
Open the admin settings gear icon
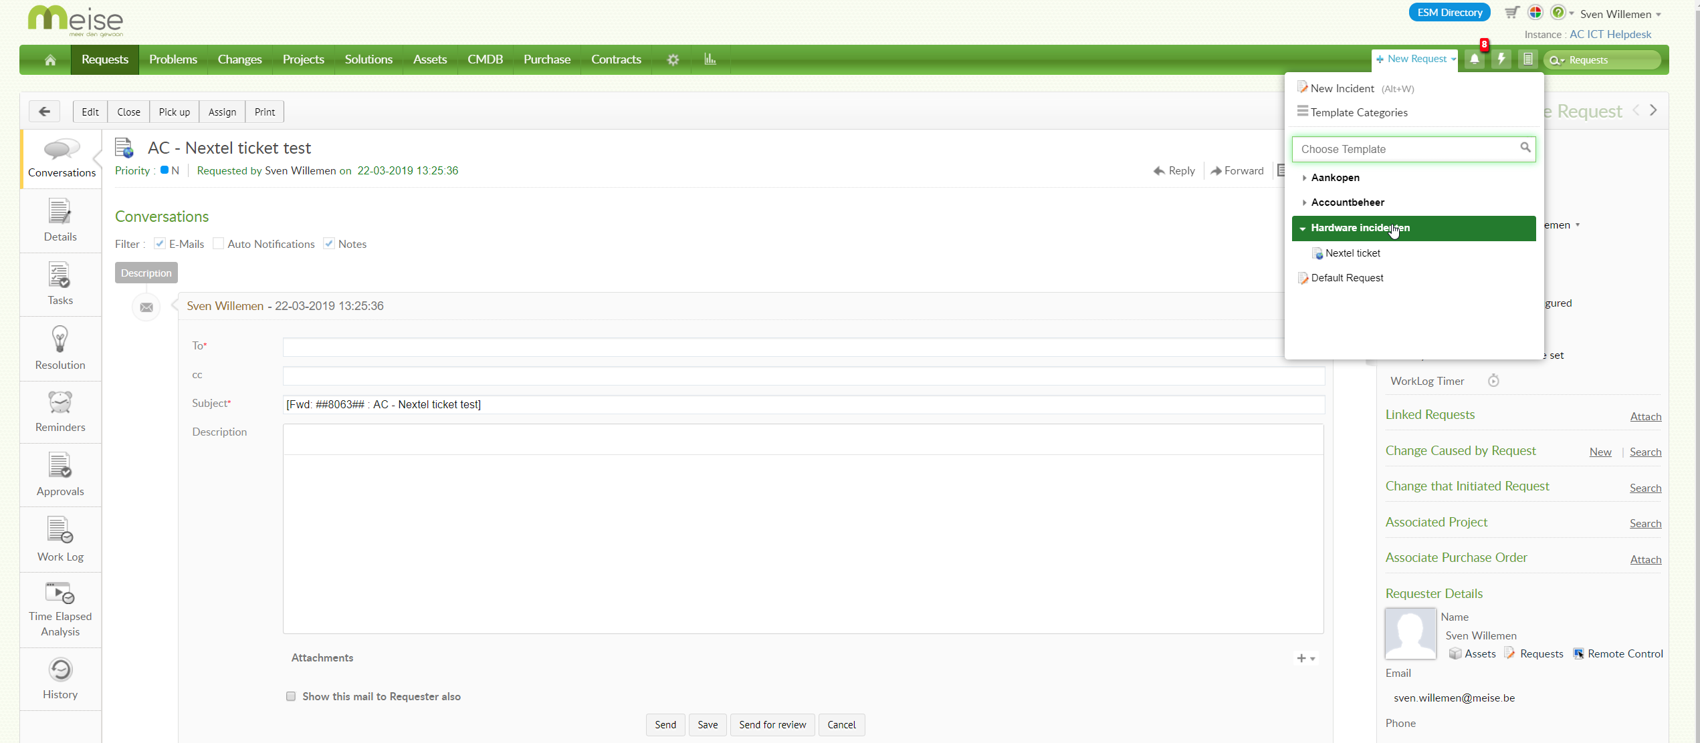click(673, 60)
